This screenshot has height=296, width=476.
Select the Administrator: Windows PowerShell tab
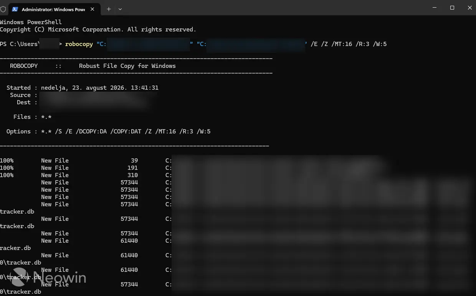point(55,9)
